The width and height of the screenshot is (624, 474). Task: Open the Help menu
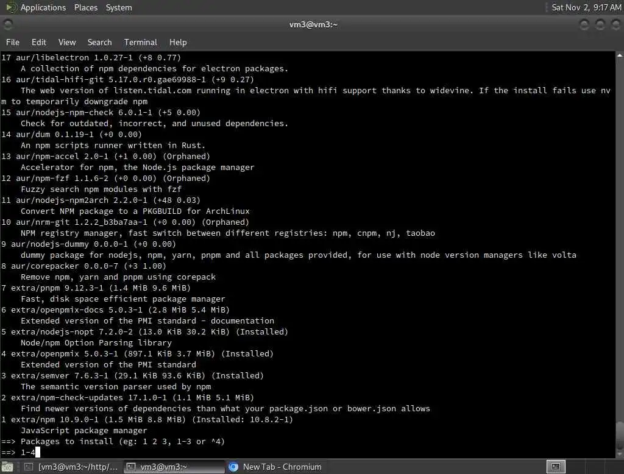[178, 42]
